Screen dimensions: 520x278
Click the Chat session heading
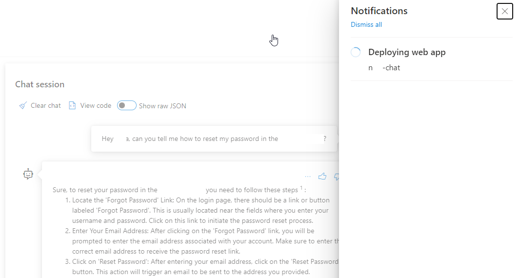pyautogui.click(x=40, y=84)
